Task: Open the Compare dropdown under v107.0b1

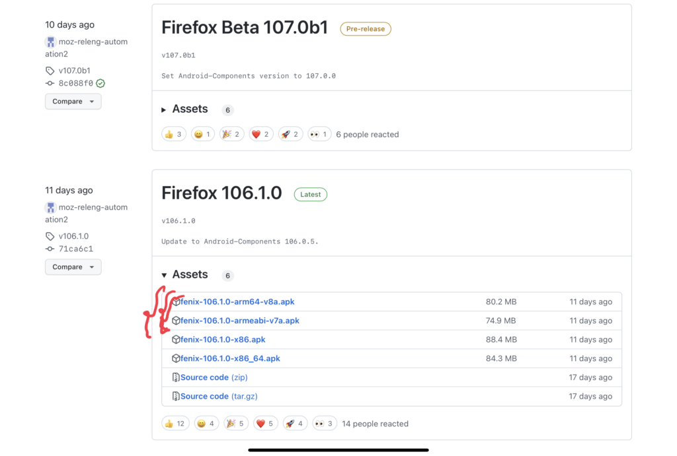Action: tap(73, 101)
